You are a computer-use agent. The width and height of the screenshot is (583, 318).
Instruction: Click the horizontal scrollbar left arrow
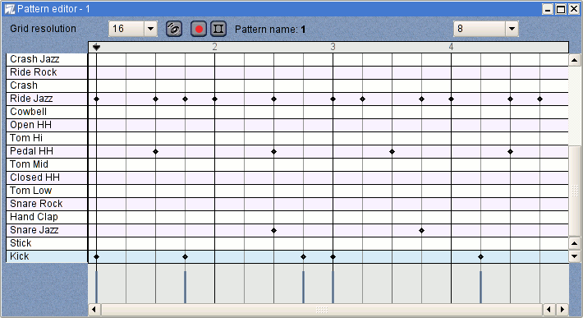point(94,310)
